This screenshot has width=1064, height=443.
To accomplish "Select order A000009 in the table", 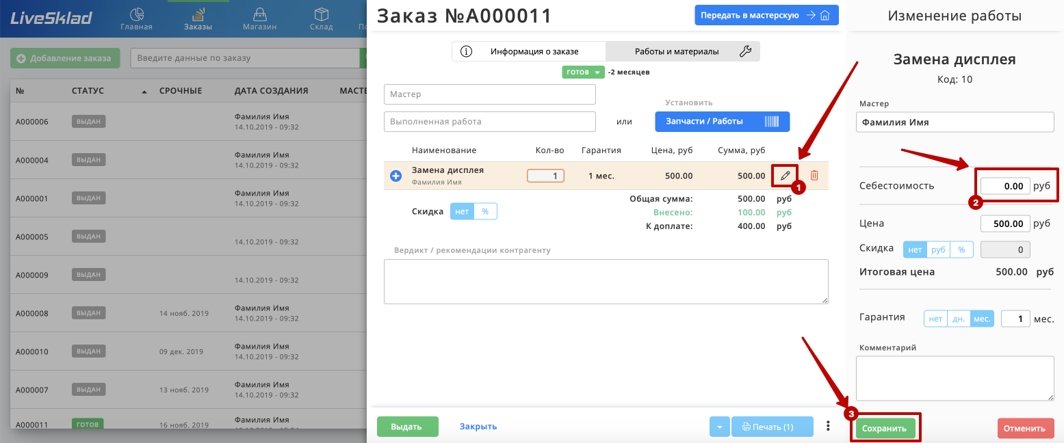I will point(188,275).
